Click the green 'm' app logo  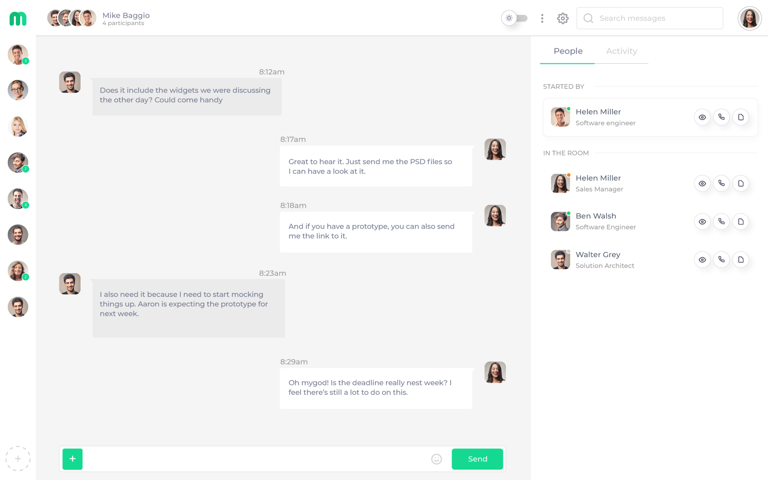(17, 18)
